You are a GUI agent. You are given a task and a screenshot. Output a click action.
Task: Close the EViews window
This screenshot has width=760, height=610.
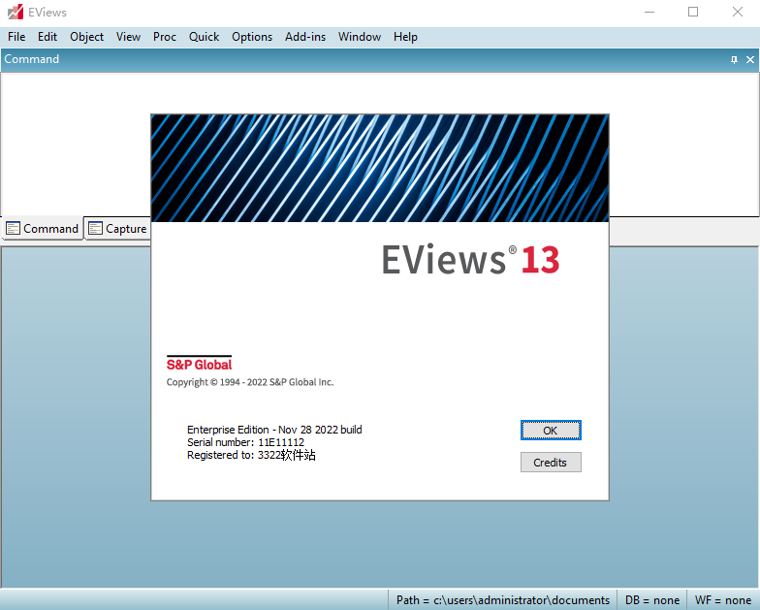pyautogui.click(x=737, y=12)
